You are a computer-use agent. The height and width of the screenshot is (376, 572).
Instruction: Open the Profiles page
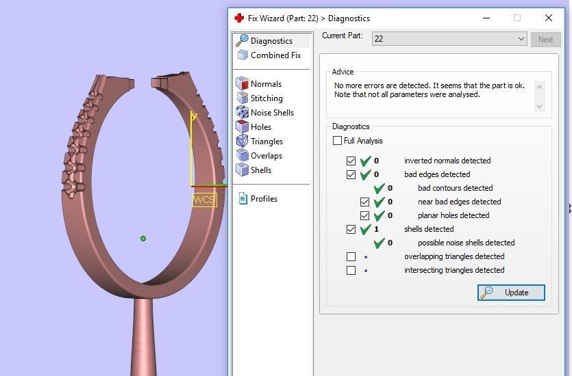click(x=264, y=199)
